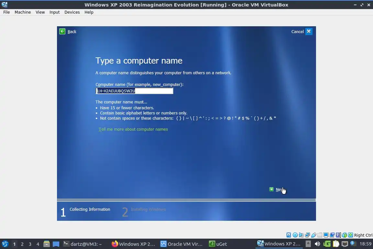Click the hard disk activity status icon
This screenshot has width=373, height=249.
(x=288, y=235)
